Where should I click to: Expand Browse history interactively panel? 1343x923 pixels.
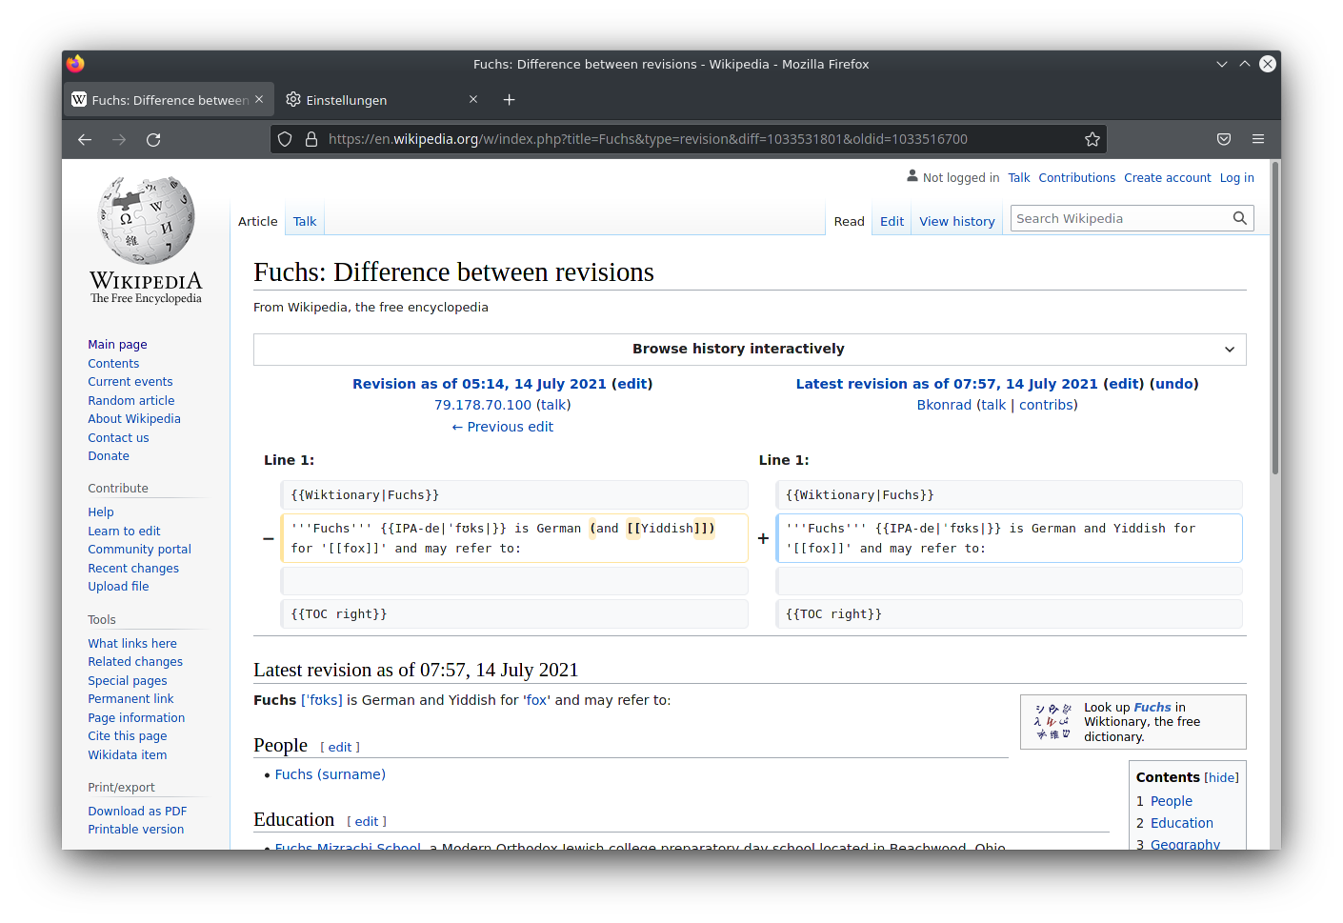tap(1229, 350)
